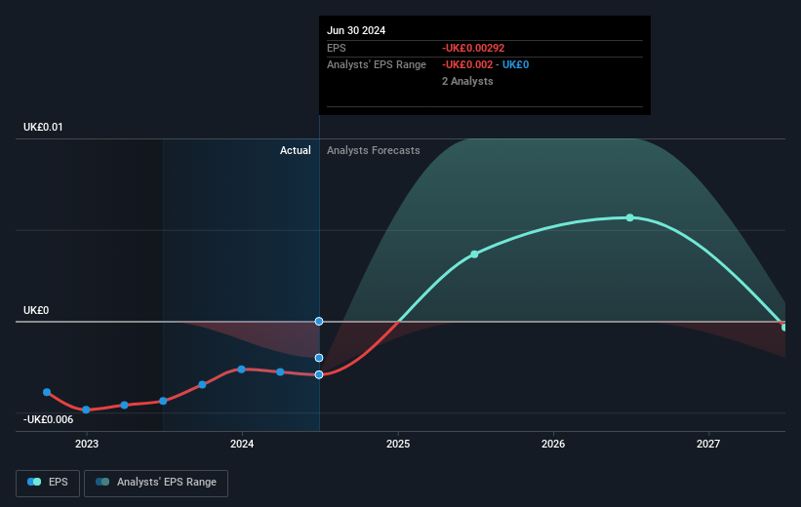Toggle the Analysts' EPS Range legend button
The image size is (801, 507).
coord(156,483)
